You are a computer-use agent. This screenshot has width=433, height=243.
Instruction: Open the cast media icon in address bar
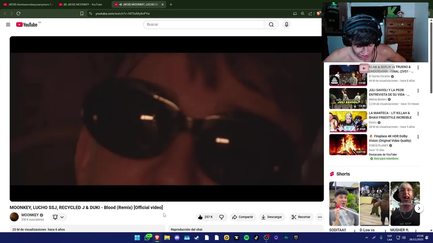(x=295, y=13)
